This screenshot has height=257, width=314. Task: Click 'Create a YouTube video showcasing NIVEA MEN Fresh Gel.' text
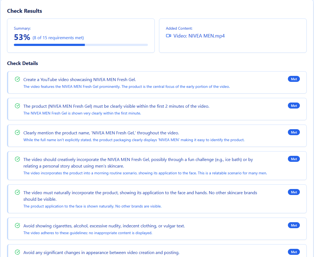79,79
